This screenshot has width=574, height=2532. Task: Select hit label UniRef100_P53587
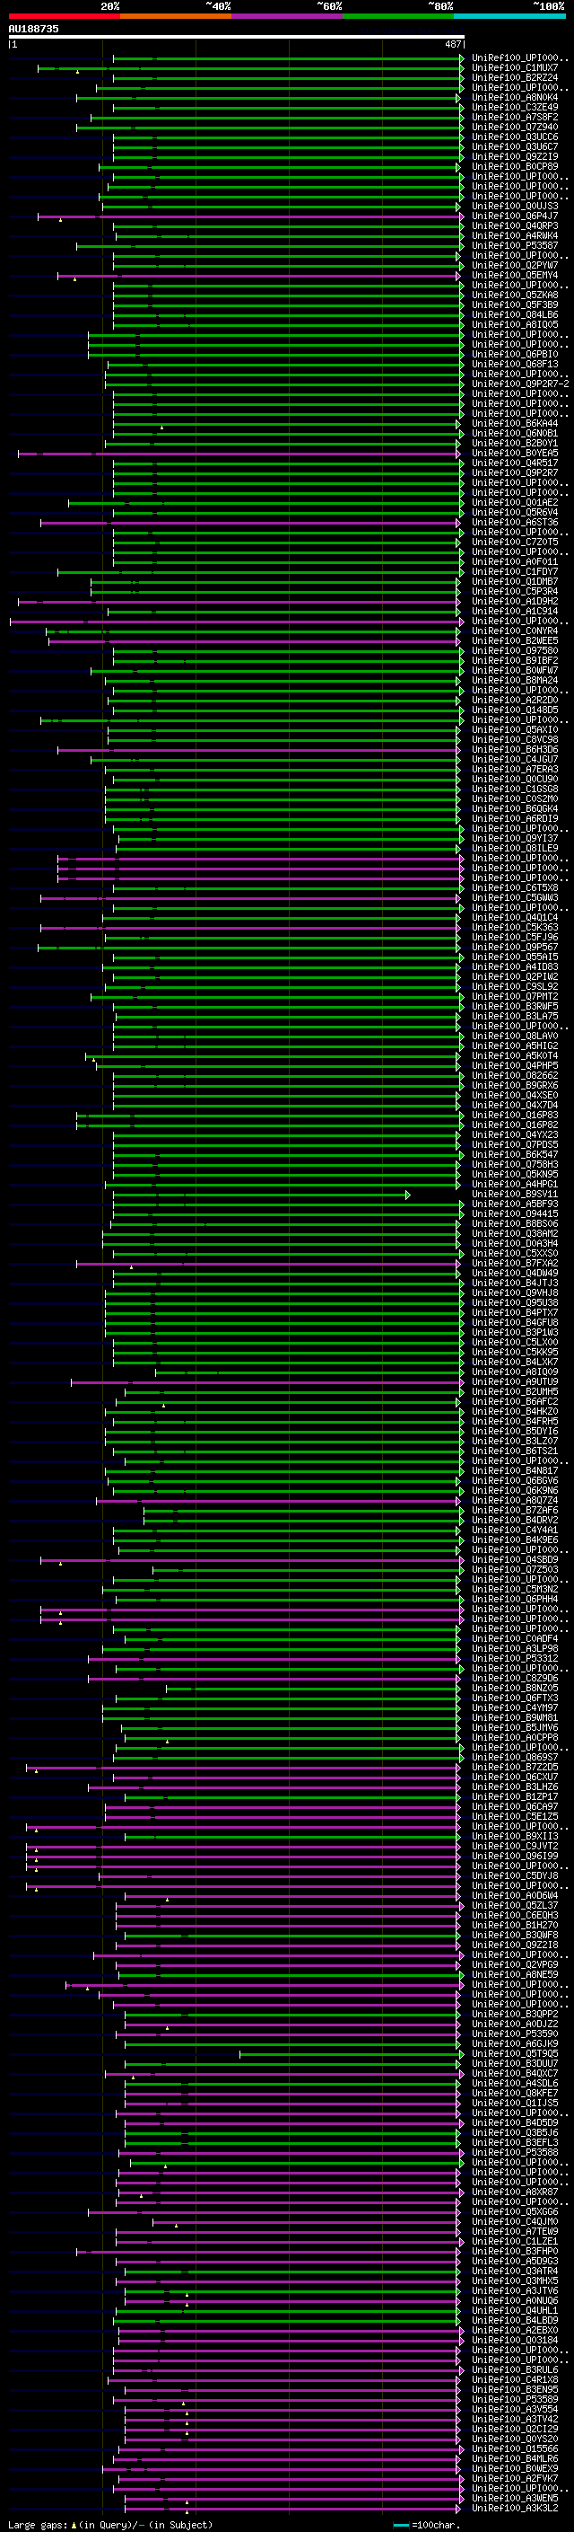click(515, 247)
